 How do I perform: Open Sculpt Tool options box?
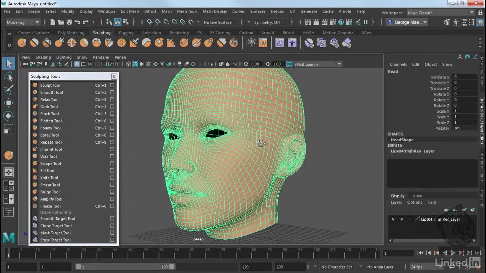click(x=112, y=85)
